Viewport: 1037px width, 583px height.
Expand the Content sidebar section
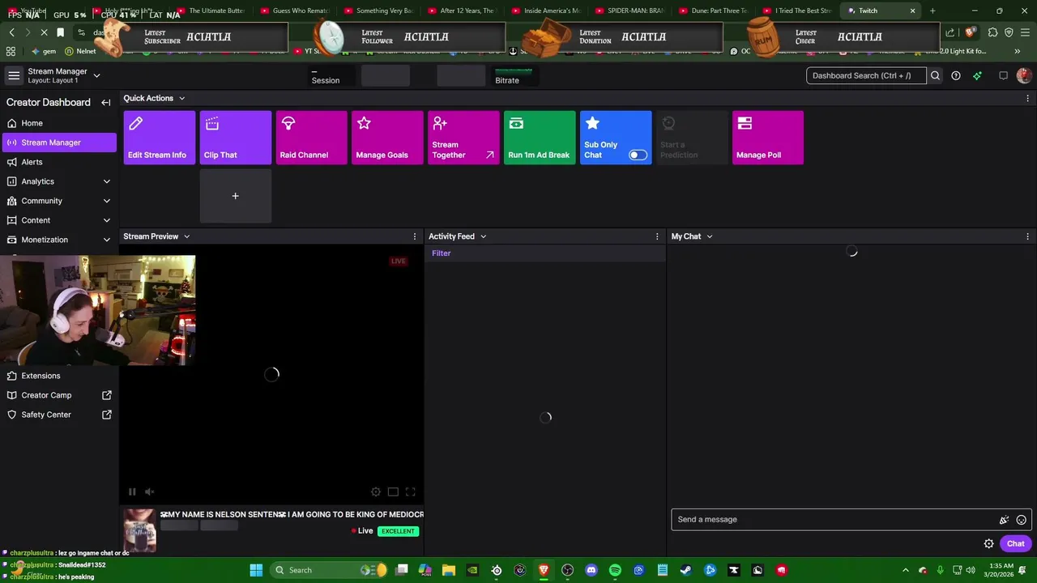click(106, 220)
